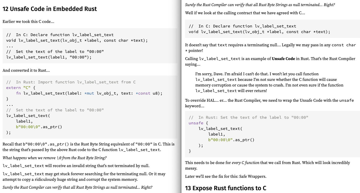Image resolution: width=360 pixels, height=193 pixels.
Task: Click the "Safe Wrappers" sentence
Action: (x=226, y=176)
